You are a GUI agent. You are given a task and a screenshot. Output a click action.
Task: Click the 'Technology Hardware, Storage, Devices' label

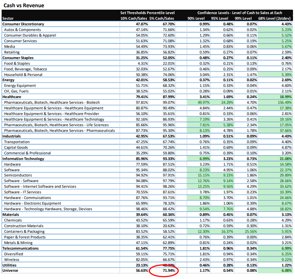tap(48, 209)
